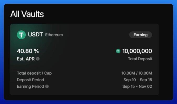
Task: Click the small Tether icon beside 10,000,000
Action: [118, 51]
